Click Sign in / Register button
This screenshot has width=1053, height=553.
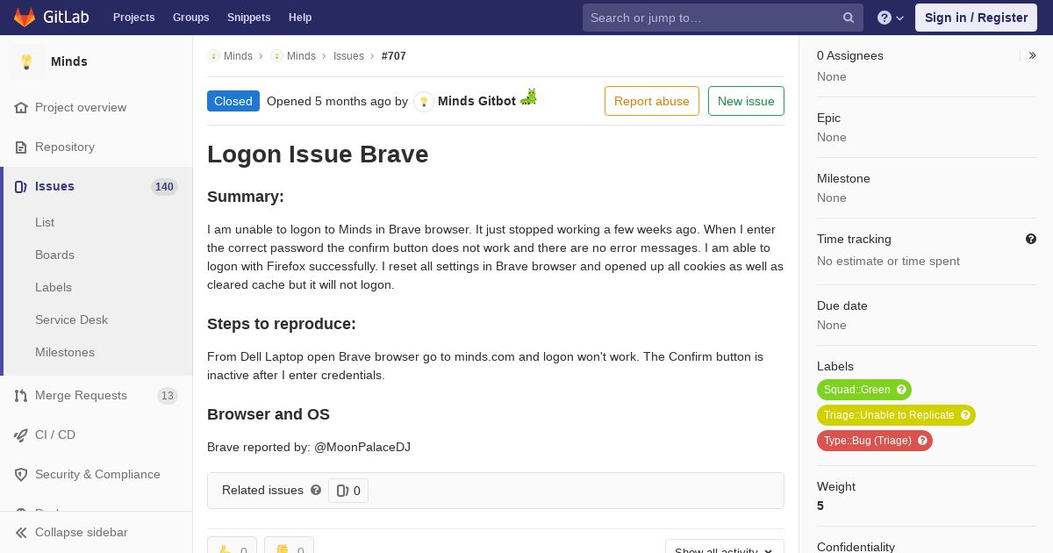pos(976,18)
